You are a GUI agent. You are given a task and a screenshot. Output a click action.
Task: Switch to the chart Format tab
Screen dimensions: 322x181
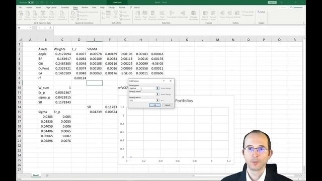click(122, 8)
